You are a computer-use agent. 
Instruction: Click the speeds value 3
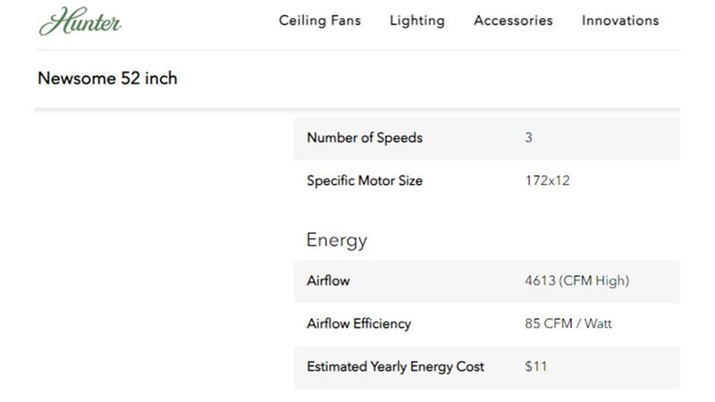[x=529, y=138]
